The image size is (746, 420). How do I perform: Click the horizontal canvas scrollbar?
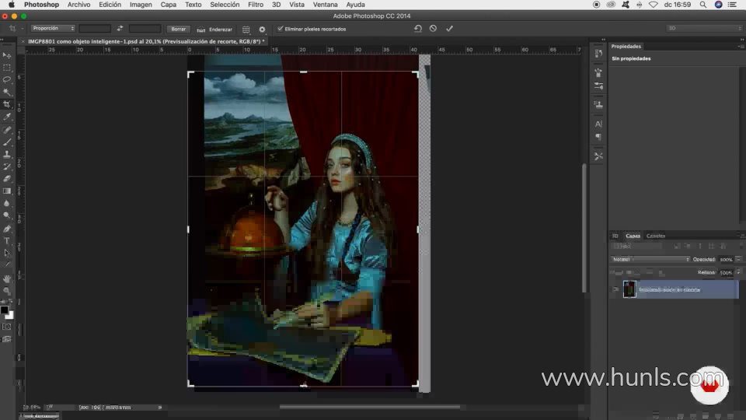[369, 407]
